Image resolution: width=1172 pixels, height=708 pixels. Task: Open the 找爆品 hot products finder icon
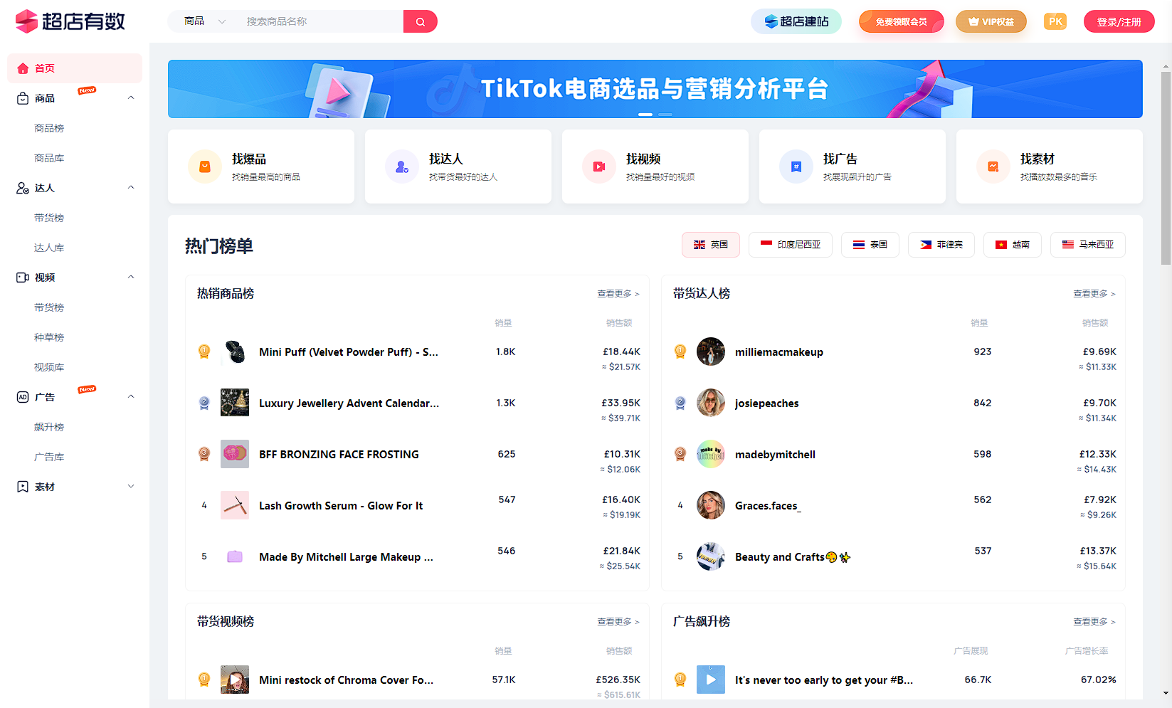point(205,166)
